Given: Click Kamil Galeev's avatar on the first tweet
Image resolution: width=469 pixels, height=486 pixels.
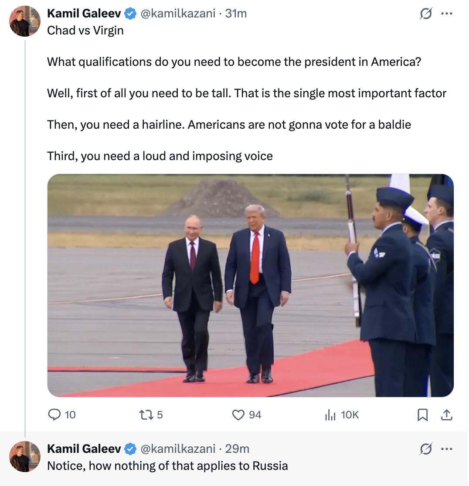Looking at the screenshot, I should click(x=25, y=21).
